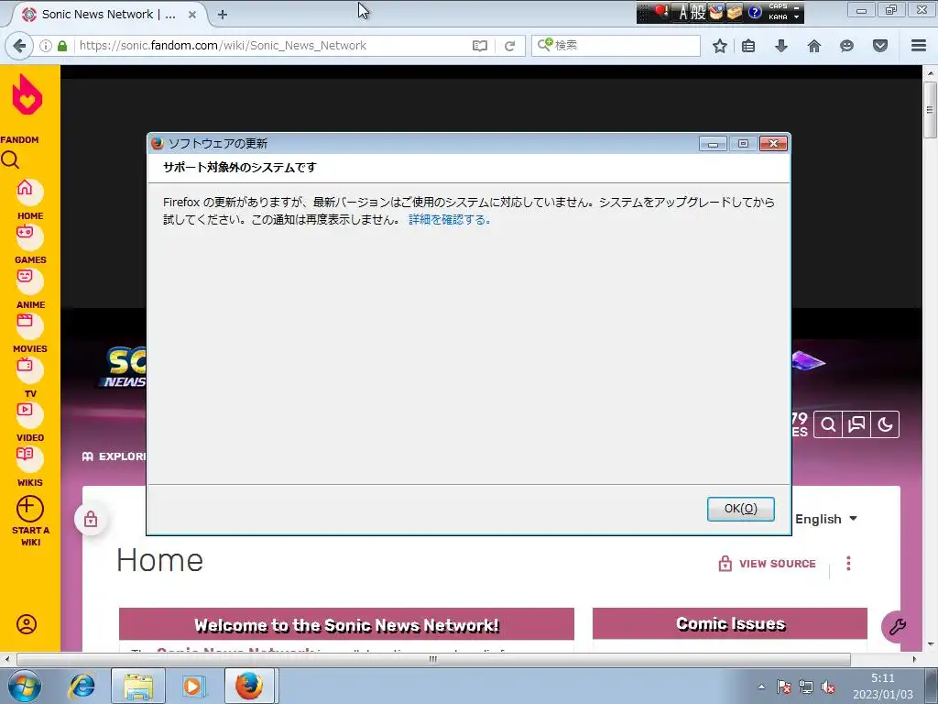938x704 pixels.
Task: Open the three-dot page actions menu
Action: click(x=848, y=564)
